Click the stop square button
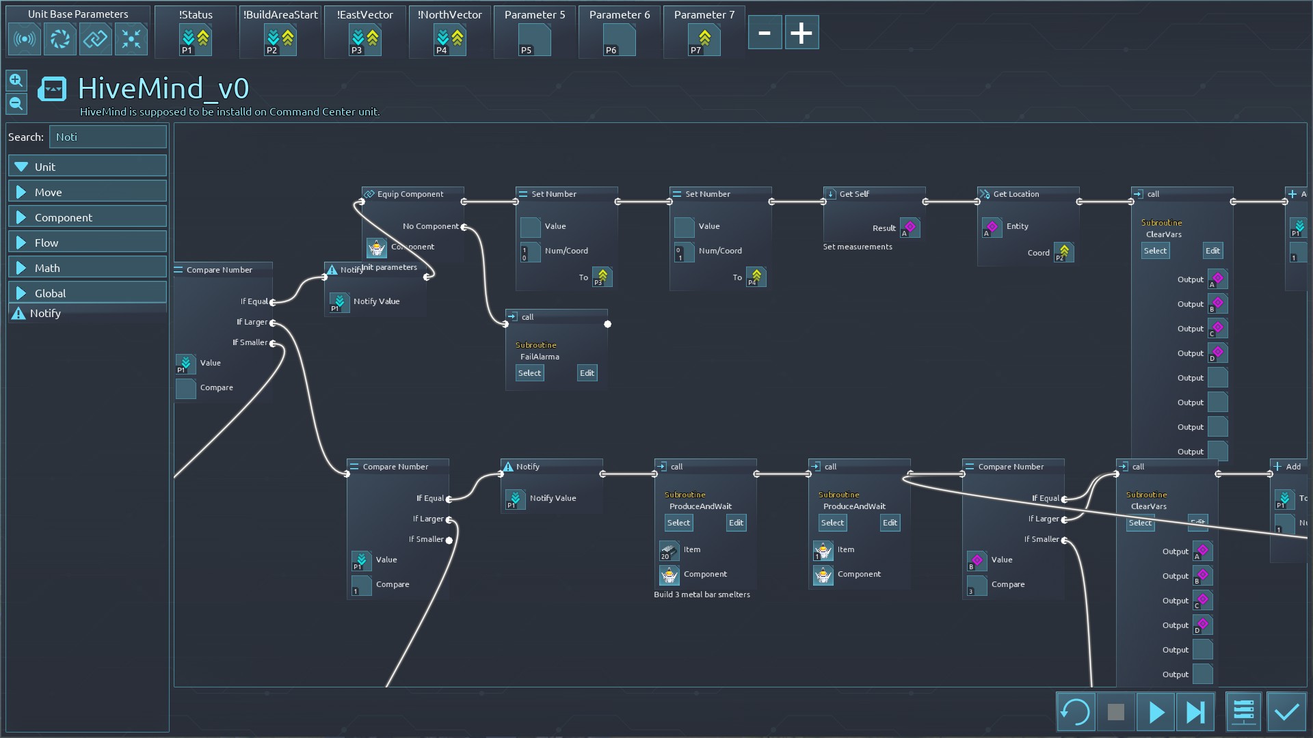The image size is (1313, 738). tap(1115, 712)
